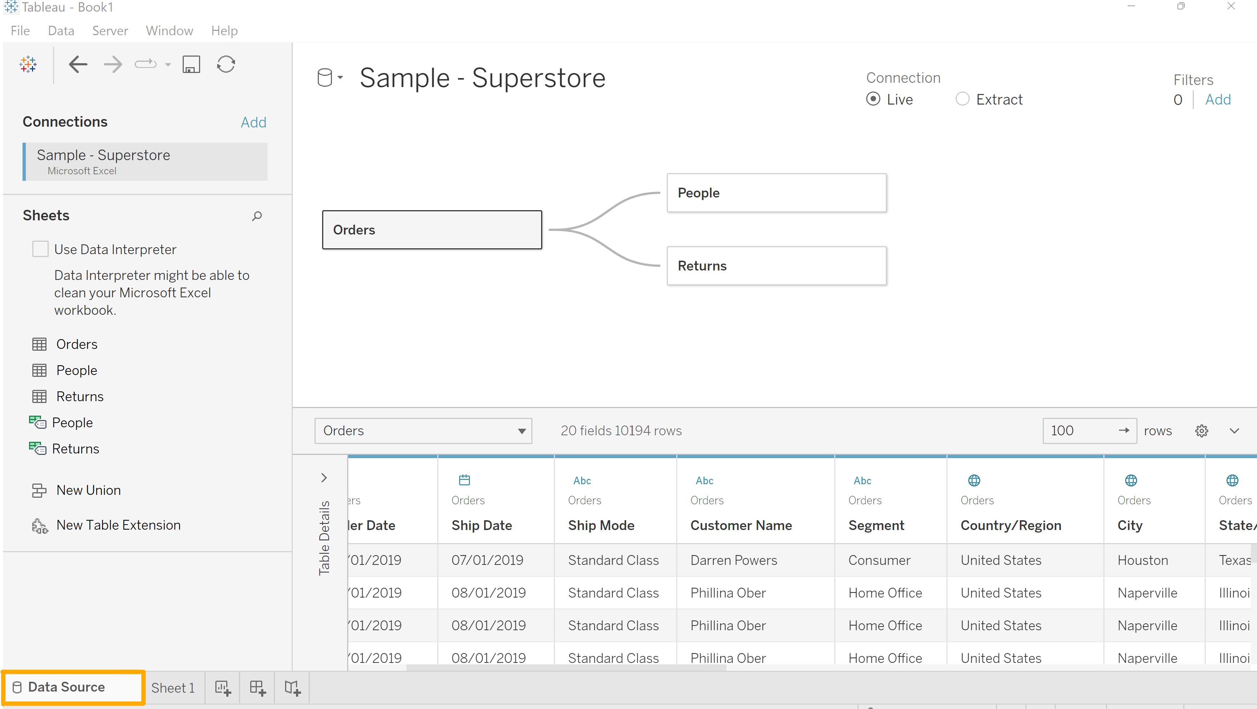Viewport: 1257px width, 709px height.
Task: Open the Data menu
Action: 61,31
